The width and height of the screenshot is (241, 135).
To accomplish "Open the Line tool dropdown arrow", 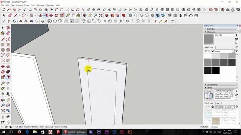I will pyautogui.click(x=19, y=15).
